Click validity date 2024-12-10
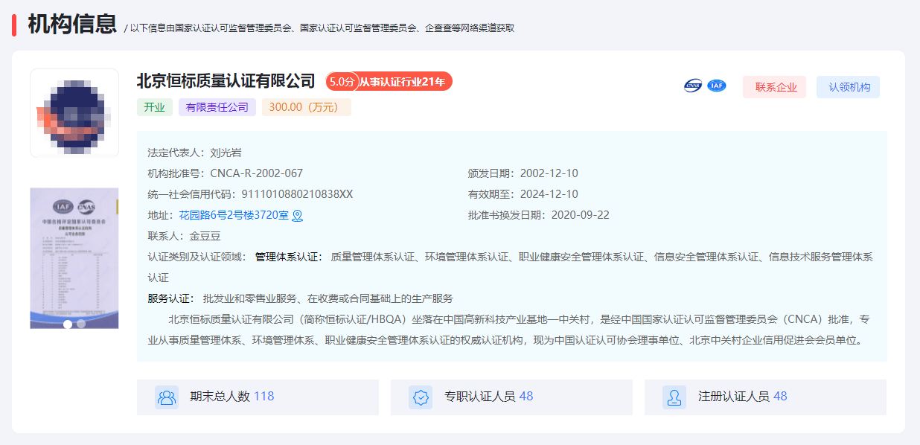Image resolution: width=920 pixels, height=445 pixels. 549,194
